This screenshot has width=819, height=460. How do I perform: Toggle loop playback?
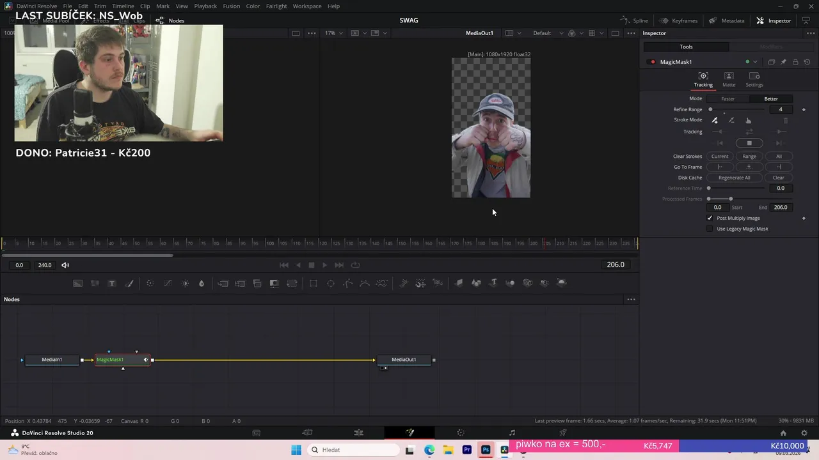356,265
